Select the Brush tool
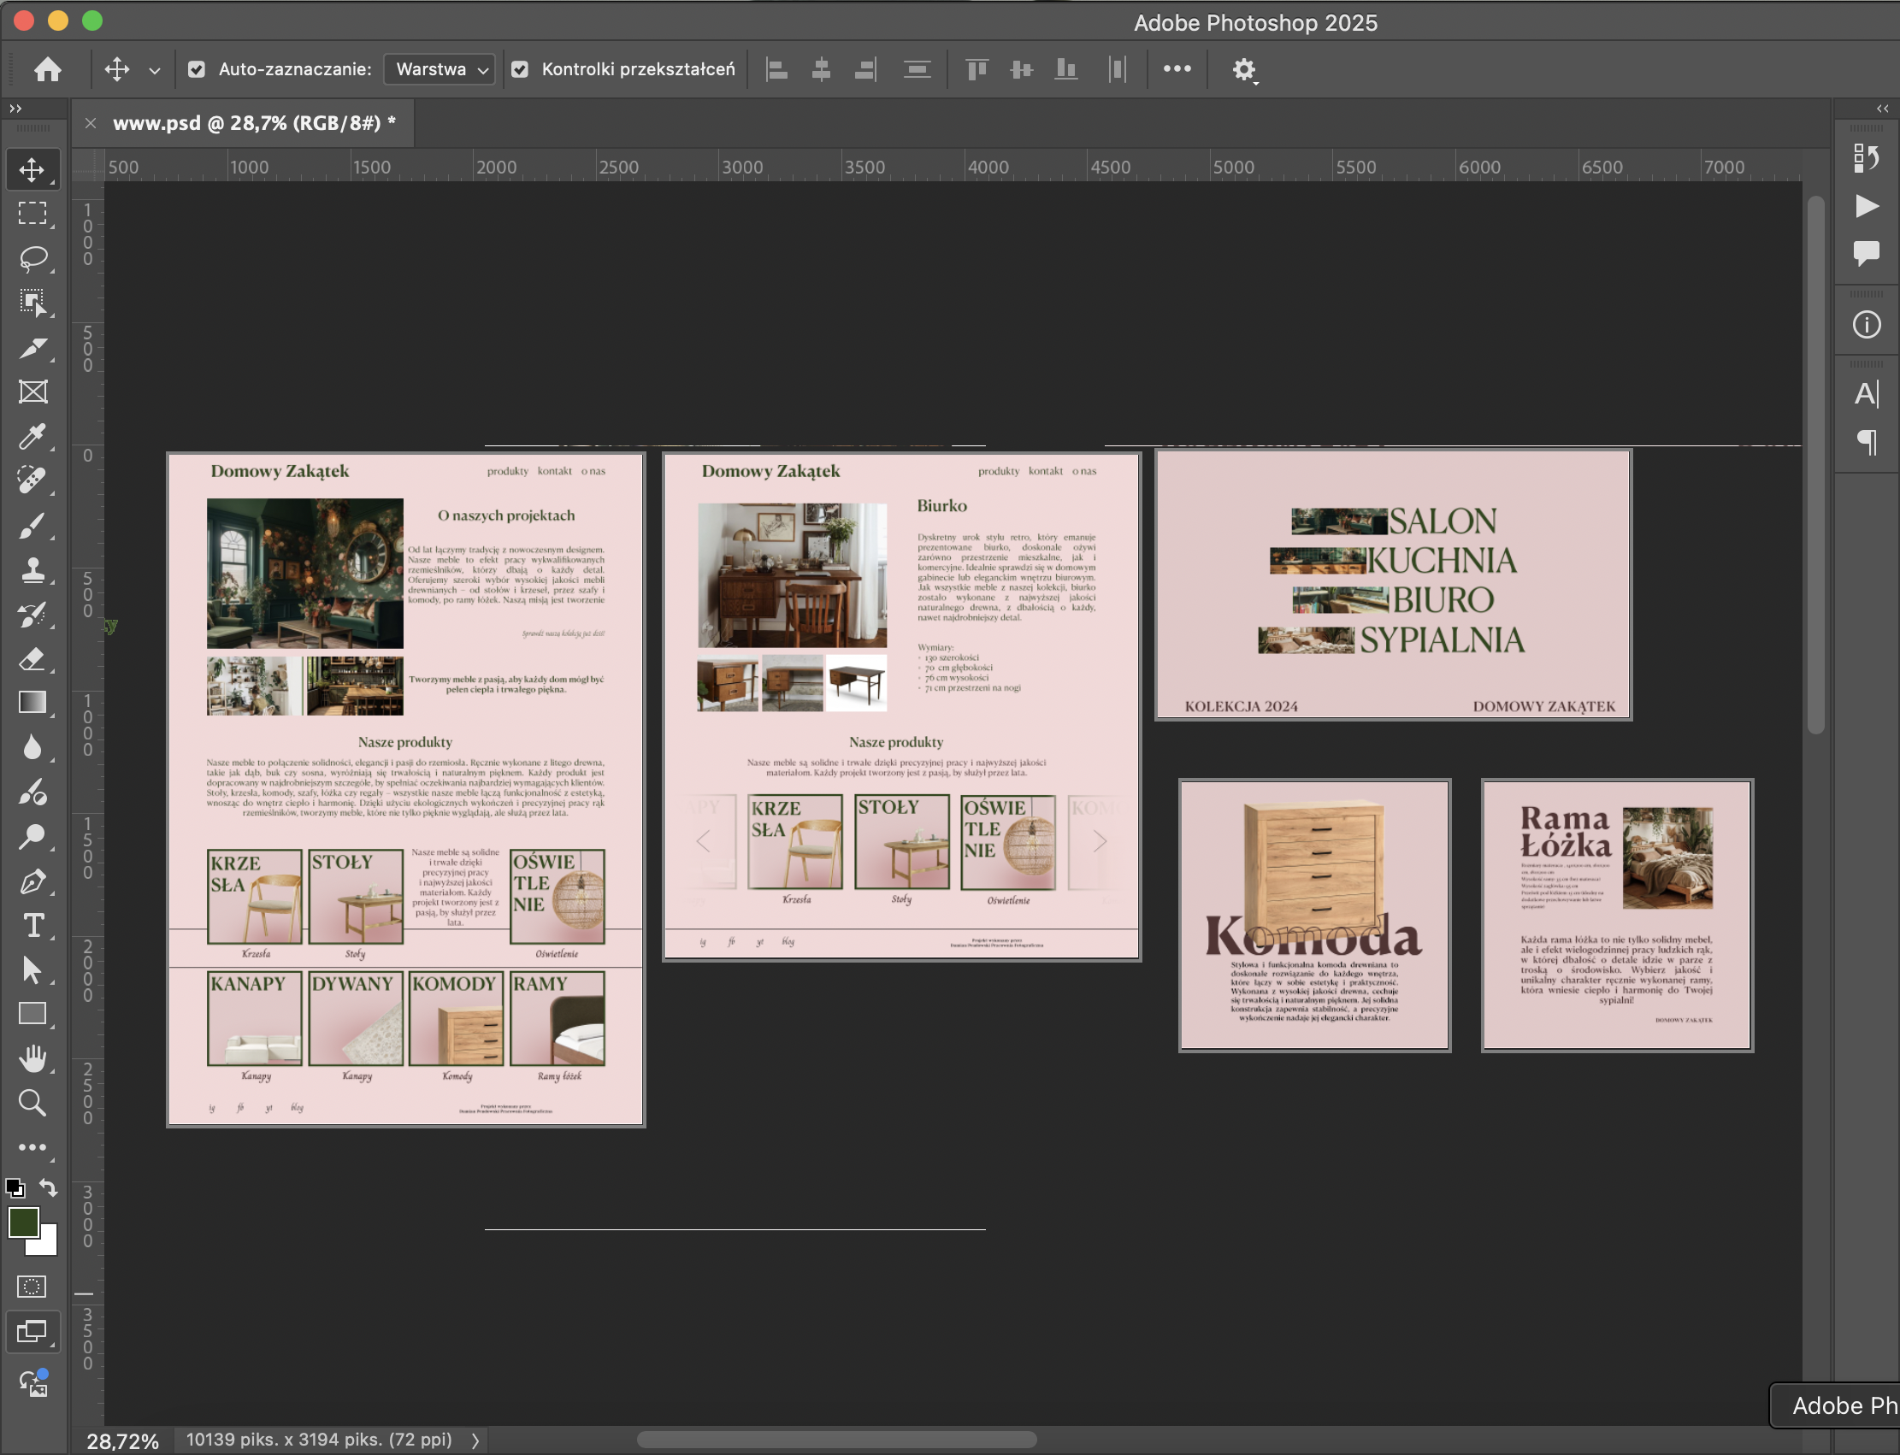This screenshot has width=1900, height=1455. coord(32,526)
